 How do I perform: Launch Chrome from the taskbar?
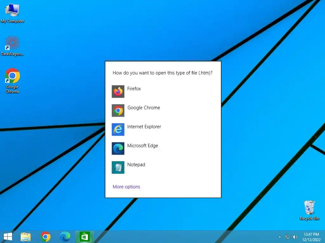[x=46, y=237]
